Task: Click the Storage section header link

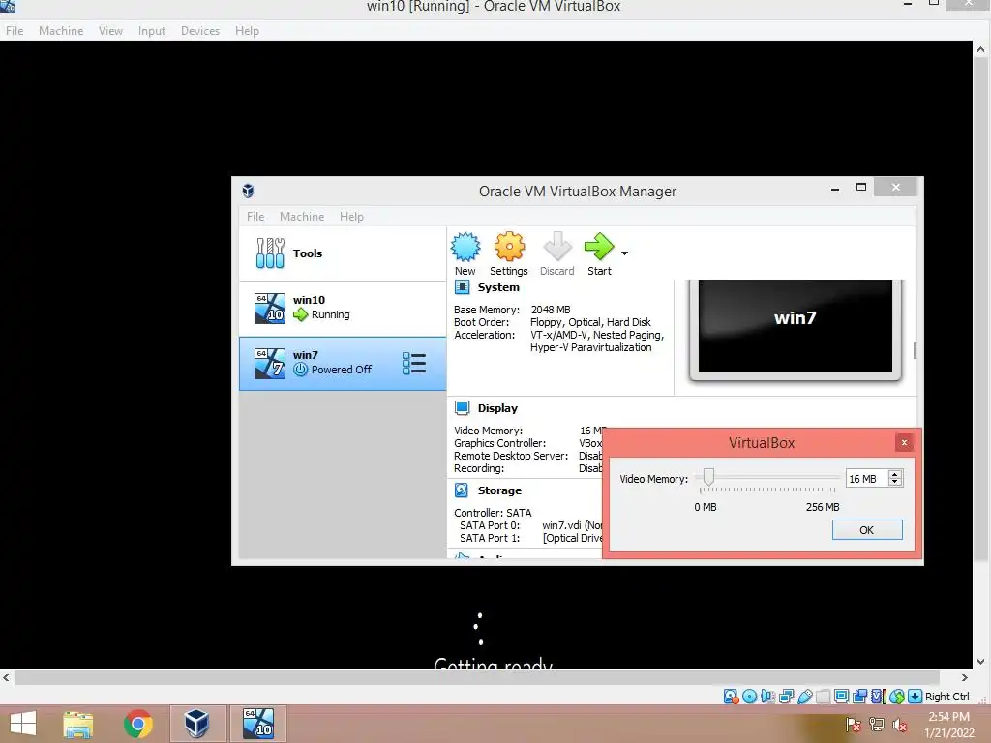Action: pyautogui.click(x=499, y=490)
